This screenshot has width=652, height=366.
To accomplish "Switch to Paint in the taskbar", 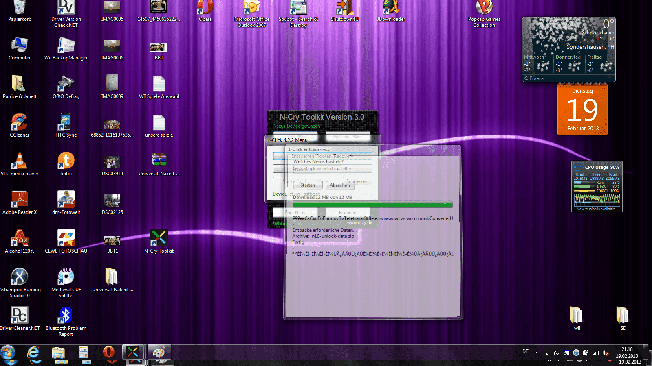I will [159, 353].
